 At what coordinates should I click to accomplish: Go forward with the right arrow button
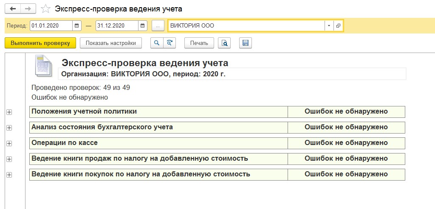tap(28, 9)
